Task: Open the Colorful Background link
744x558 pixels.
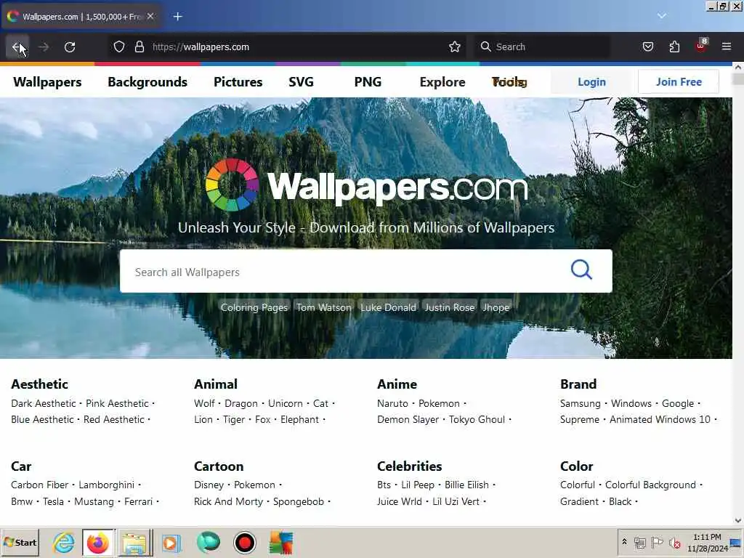Action: tap(650, 485)
